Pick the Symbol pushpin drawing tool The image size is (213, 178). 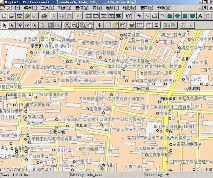(x=139, y=16)
